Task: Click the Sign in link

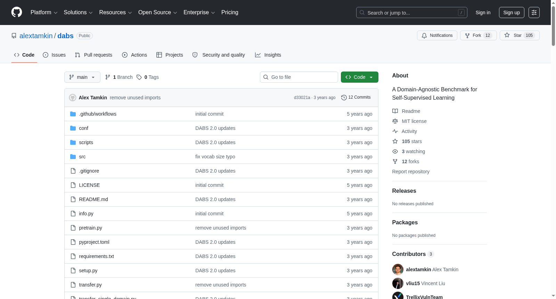Action: (x=483, y=13)
